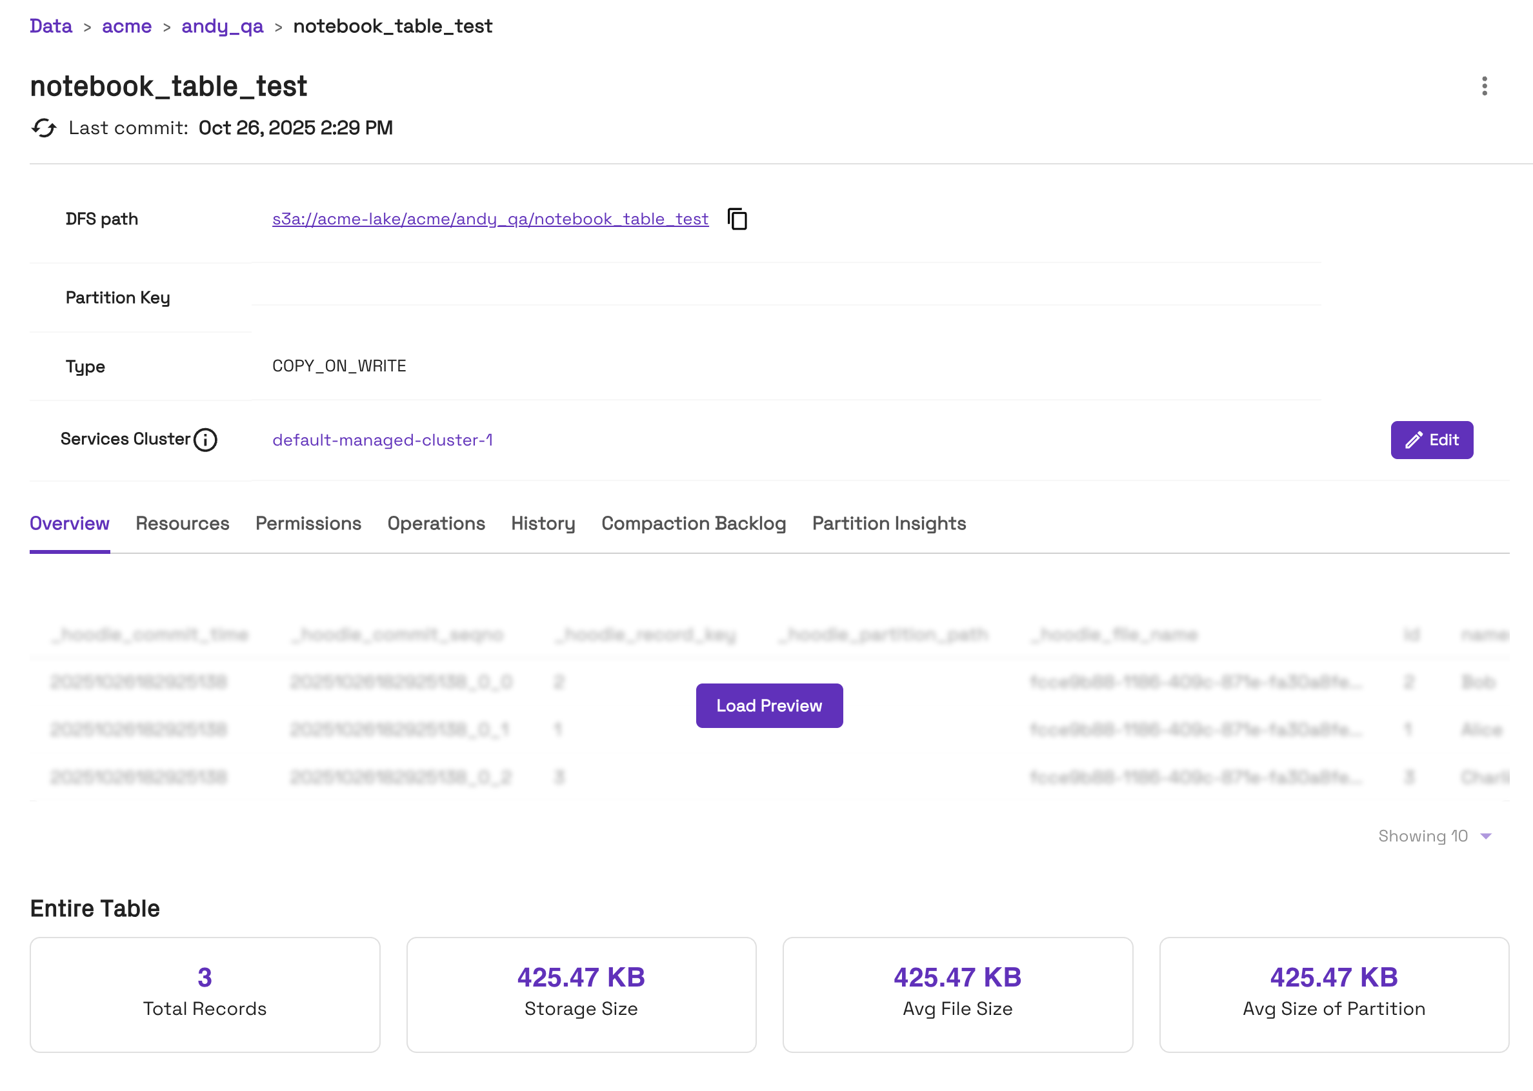
Task: Open the s3a DFS path link
Action: (x=490, y=219)
